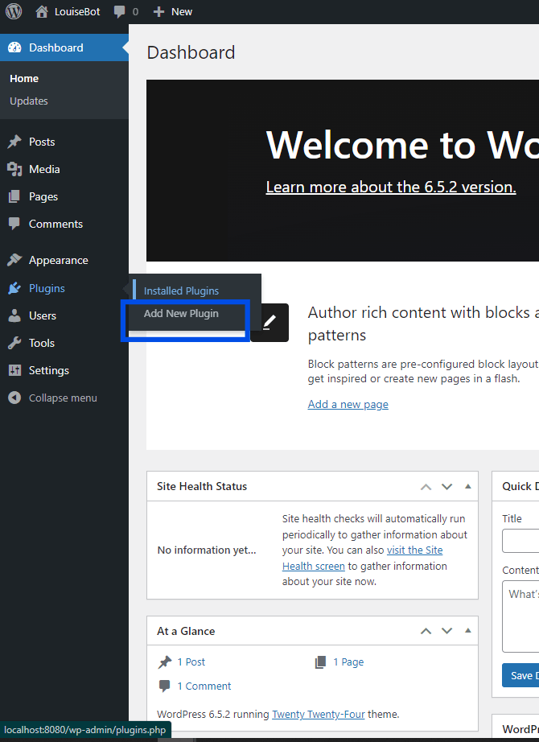
Task: Open the Media menu
Action: [64, 169]
